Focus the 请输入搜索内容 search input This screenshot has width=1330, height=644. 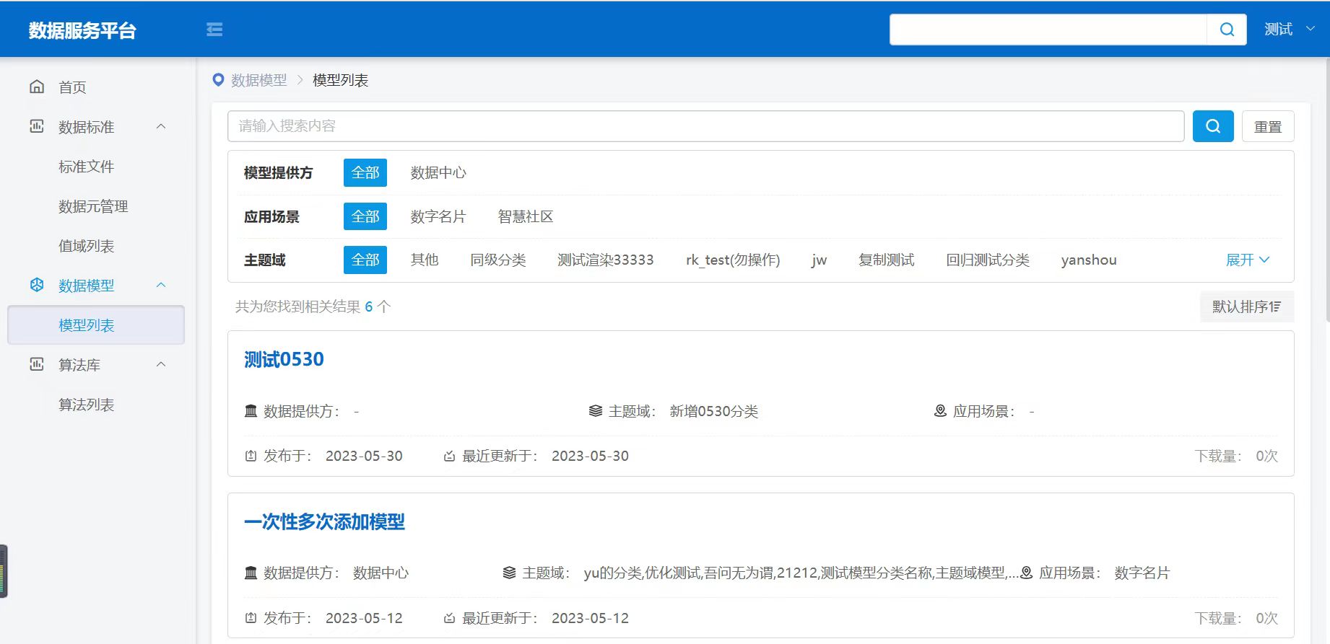click(x=705, y=126)
